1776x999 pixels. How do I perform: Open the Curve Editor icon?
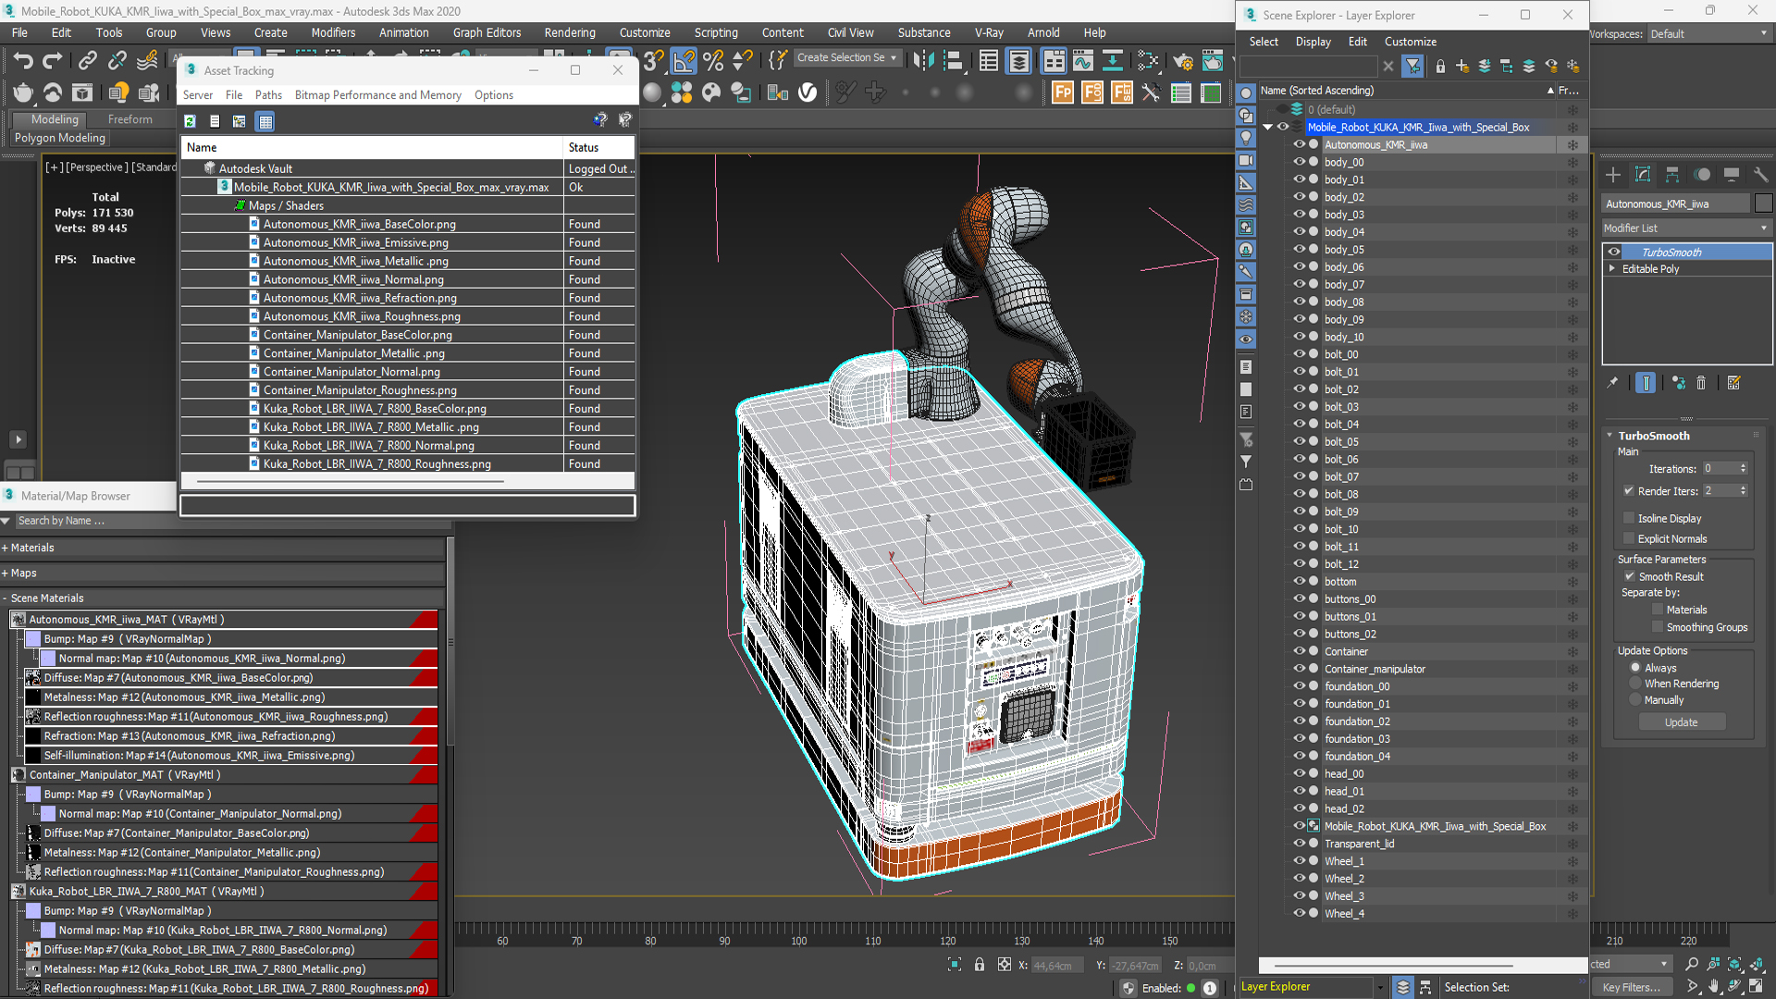click(x=1083, y=61)
